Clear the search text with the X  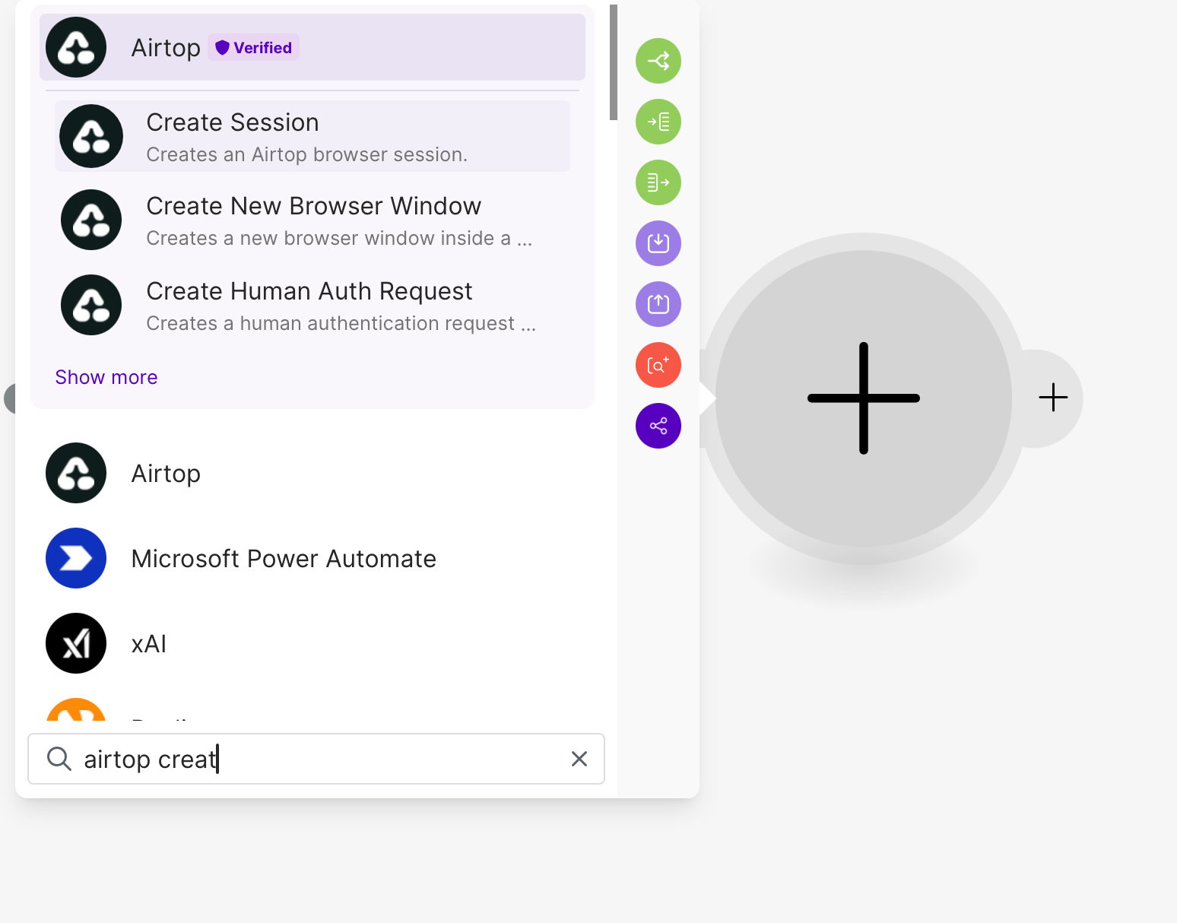(579, 759)
